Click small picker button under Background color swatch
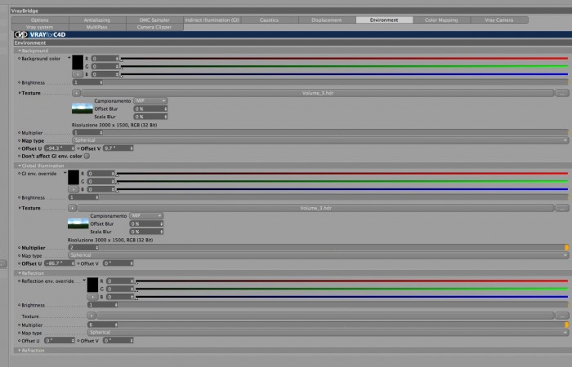This screenshot has width=572, height=367. 78,74
